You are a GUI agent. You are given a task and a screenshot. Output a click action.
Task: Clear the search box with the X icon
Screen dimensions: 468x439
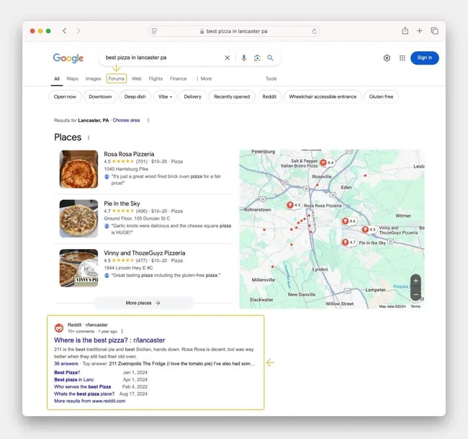[227, 58]
